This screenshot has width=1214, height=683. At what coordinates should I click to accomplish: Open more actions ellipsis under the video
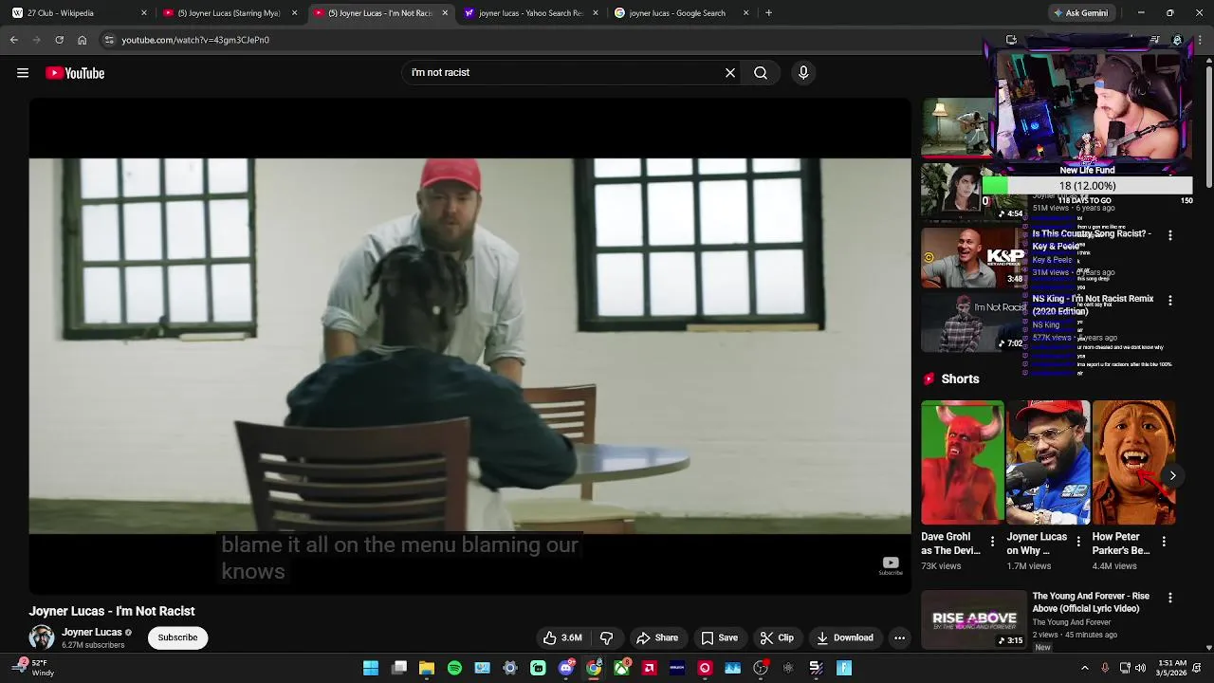coord(899,637)
